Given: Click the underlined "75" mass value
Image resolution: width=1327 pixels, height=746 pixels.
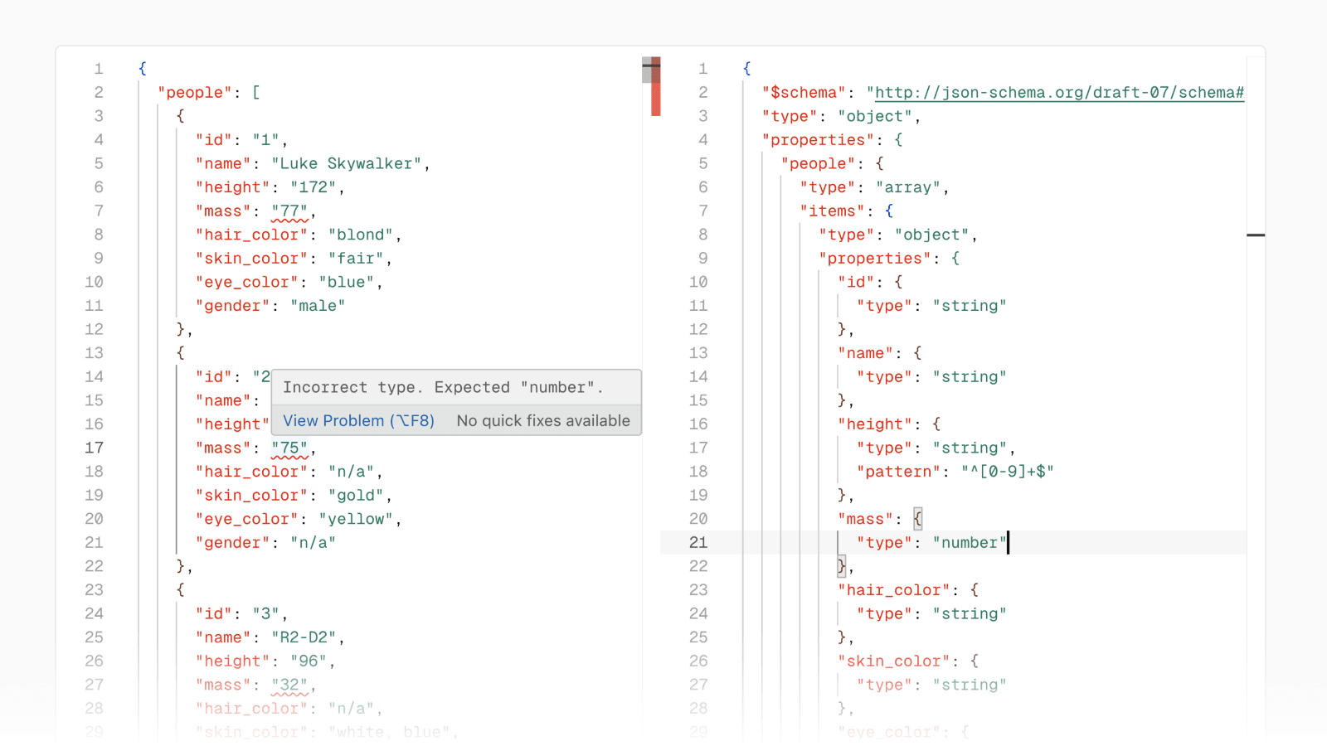Looking at the screenshot, I should tap(289, 448).
